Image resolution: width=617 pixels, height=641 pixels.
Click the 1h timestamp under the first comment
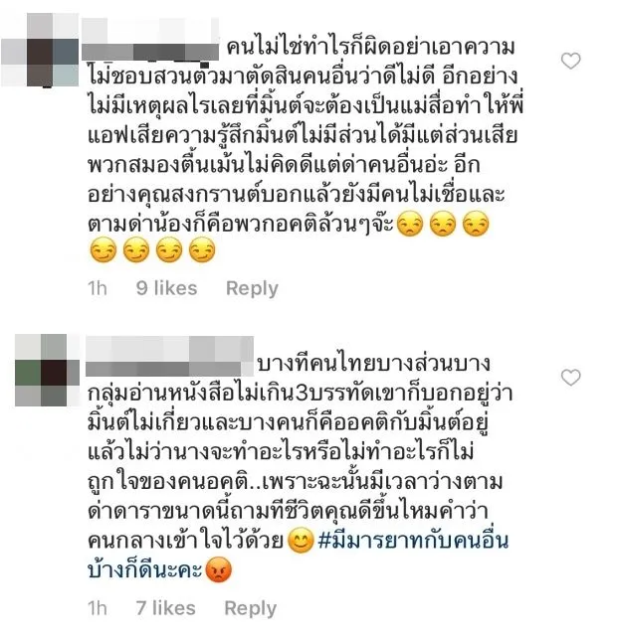[x=98, y=288]
